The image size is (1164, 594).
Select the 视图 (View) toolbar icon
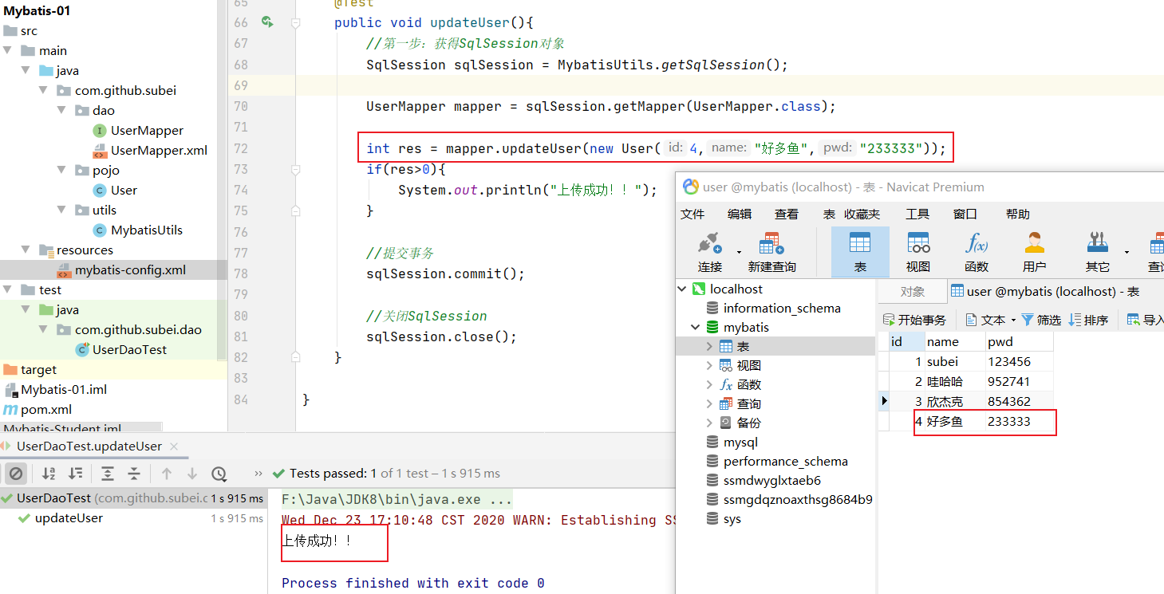(917, 243)
